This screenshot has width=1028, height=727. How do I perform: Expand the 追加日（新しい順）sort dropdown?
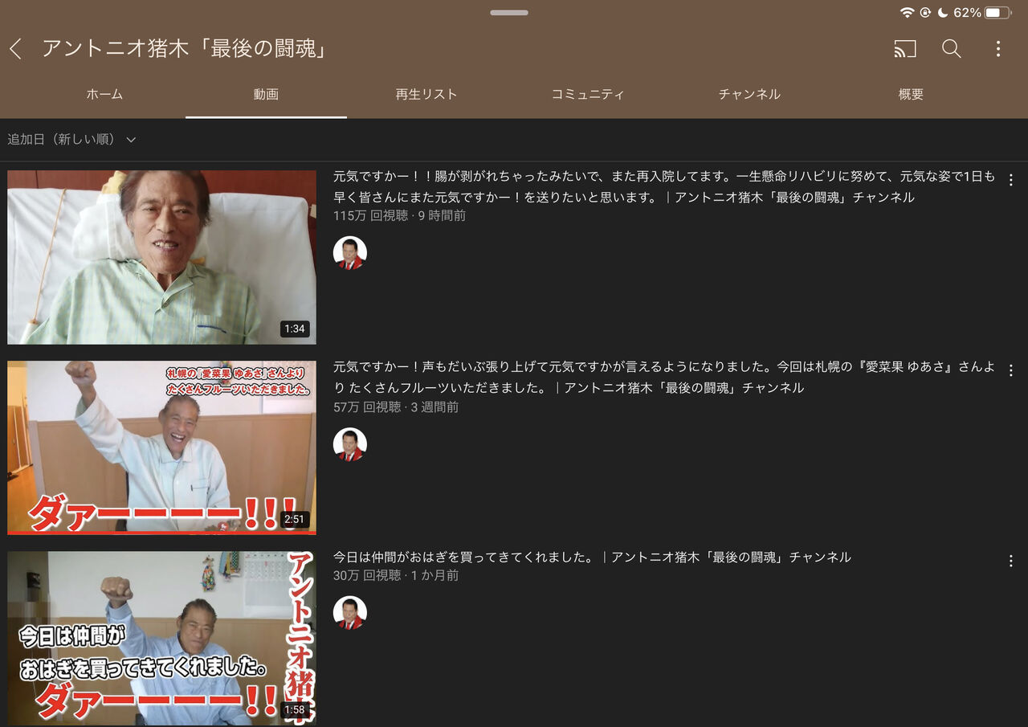[x=71, y=140]
